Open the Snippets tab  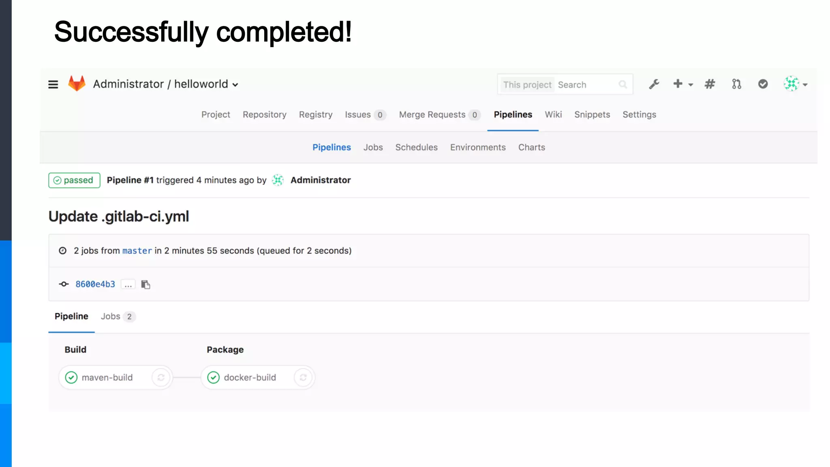coord(592,115)
